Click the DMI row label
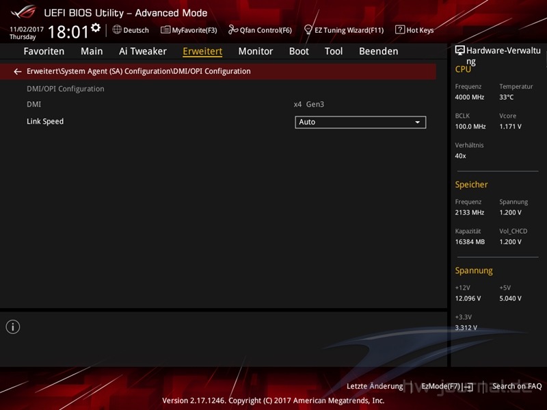The image size is (547, 410). (34, 105)
